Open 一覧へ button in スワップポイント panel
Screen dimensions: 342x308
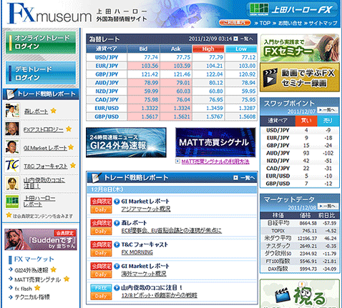[x=328, y=110]
